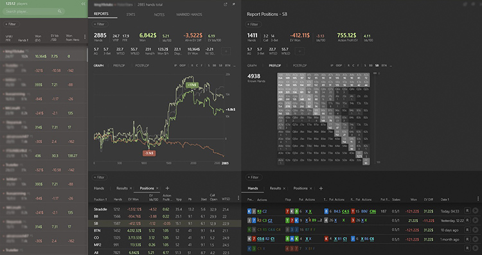482x255 pixels.
Task: Open Positions table column options
Action: [x=238, y=198]
